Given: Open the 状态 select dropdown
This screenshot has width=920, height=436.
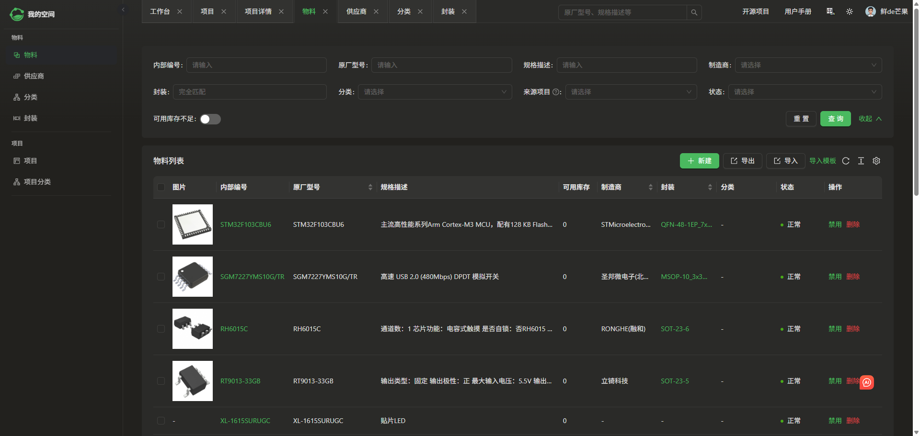Looking at the screenshot, I should pyautogui.click(x=805, y=92).
